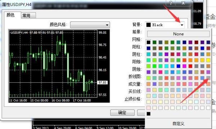Expand the 背景 Black color dropdown arrow
The height and width of the screenshot is (129, 216).
point(182,25)
